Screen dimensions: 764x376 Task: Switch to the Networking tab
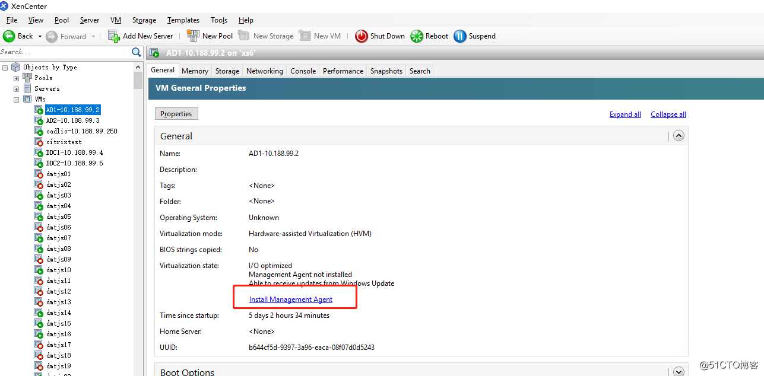coord(265,71)
